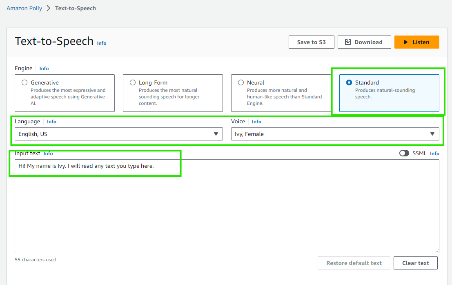Click the text area resize handle

pyautogui.click(x=437, y=250)
